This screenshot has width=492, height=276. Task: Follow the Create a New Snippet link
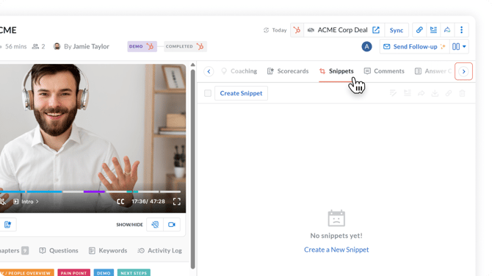336,250
